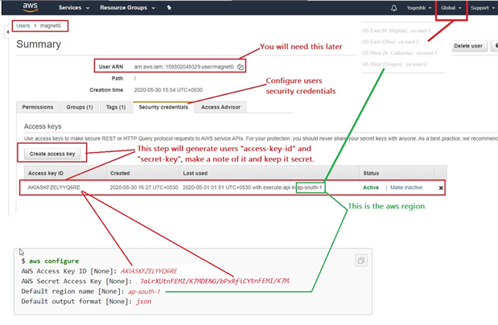The height and width of the screenshot is (325, 498).
Task: Click the aws configure command text
Action: [x=54, y=261]
